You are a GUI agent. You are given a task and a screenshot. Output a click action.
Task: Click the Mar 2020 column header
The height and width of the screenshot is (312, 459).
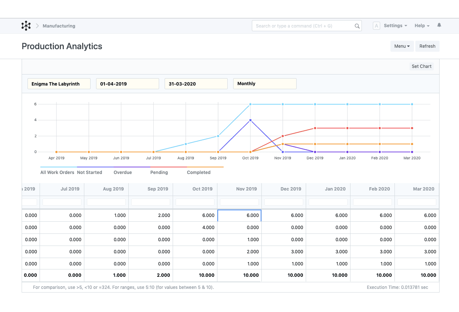[x=417, y=189]
